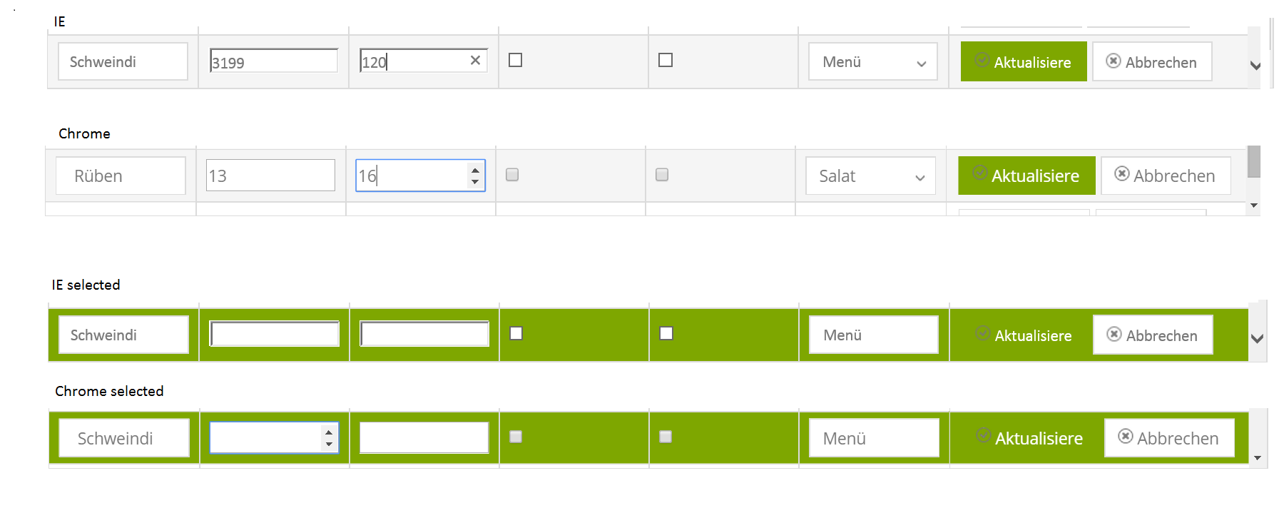Click the X clear icon in the 120 field
1284x513 pixels.
tap(475, 61)
